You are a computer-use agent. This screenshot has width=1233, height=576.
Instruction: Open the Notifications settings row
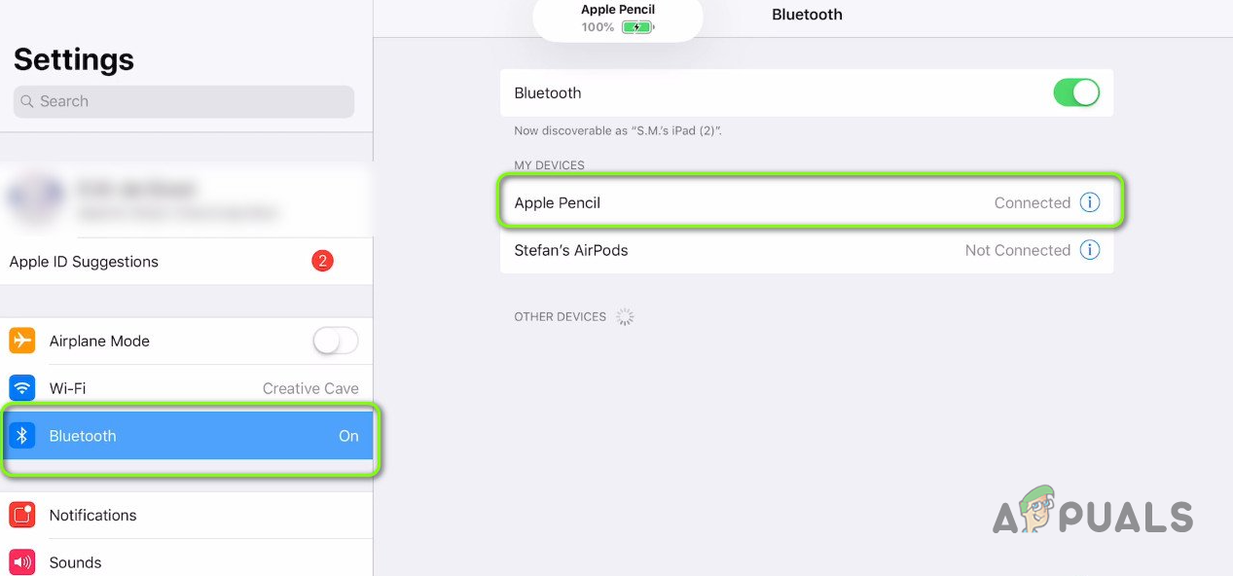[187, 515]
